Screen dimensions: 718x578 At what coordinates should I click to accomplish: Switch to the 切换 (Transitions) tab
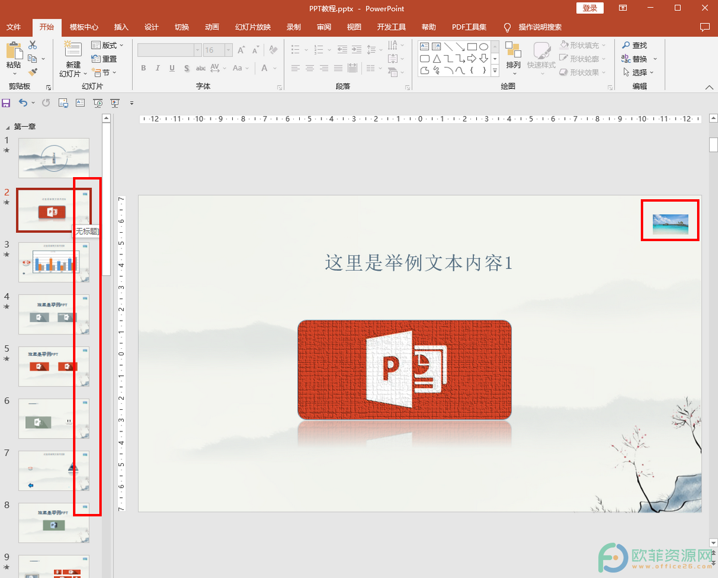click(182, 27)
